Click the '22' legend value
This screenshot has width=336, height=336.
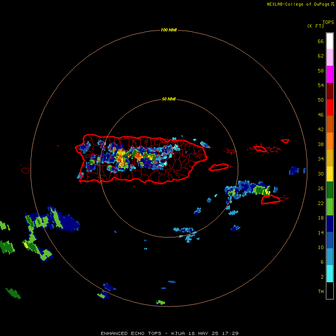click(321, 203)
